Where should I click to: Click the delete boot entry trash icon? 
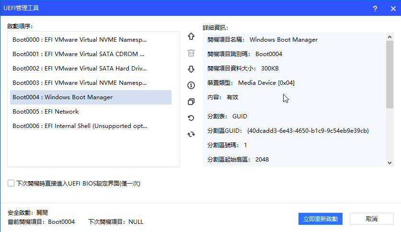[191, 53]
